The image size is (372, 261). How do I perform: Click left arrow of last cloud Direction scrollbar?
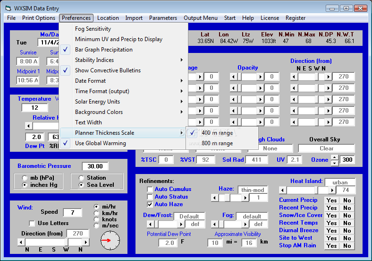[x=294, y=122]
